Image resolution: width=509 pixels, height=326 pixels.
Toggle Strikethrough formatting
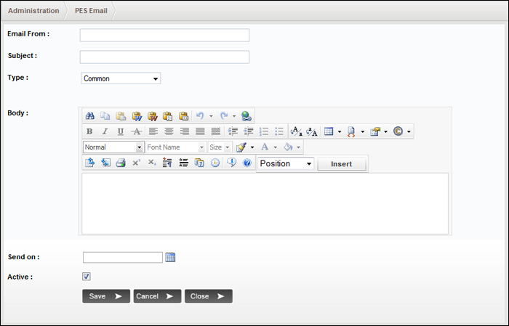137,131
